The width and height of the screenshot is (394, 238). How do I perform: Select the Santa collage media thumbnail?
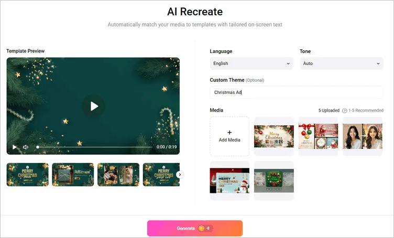pyautogui.click(x=319, y=136)
